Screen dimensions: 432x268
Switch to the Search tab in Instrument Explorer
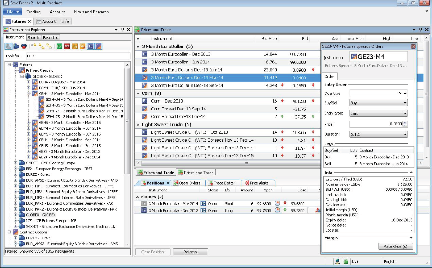pos(33,38)
